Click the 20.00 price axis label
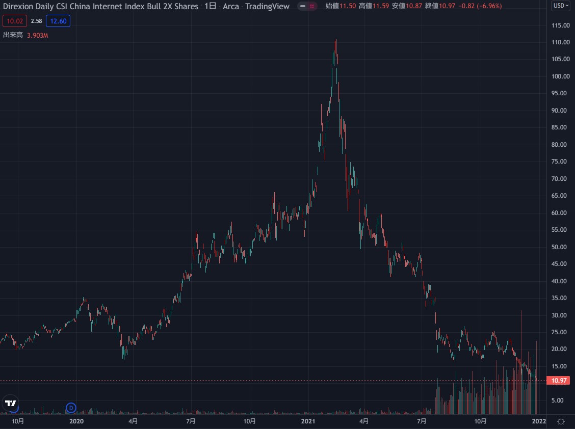This screenshot has width=575, height=429. pos(559,349)
